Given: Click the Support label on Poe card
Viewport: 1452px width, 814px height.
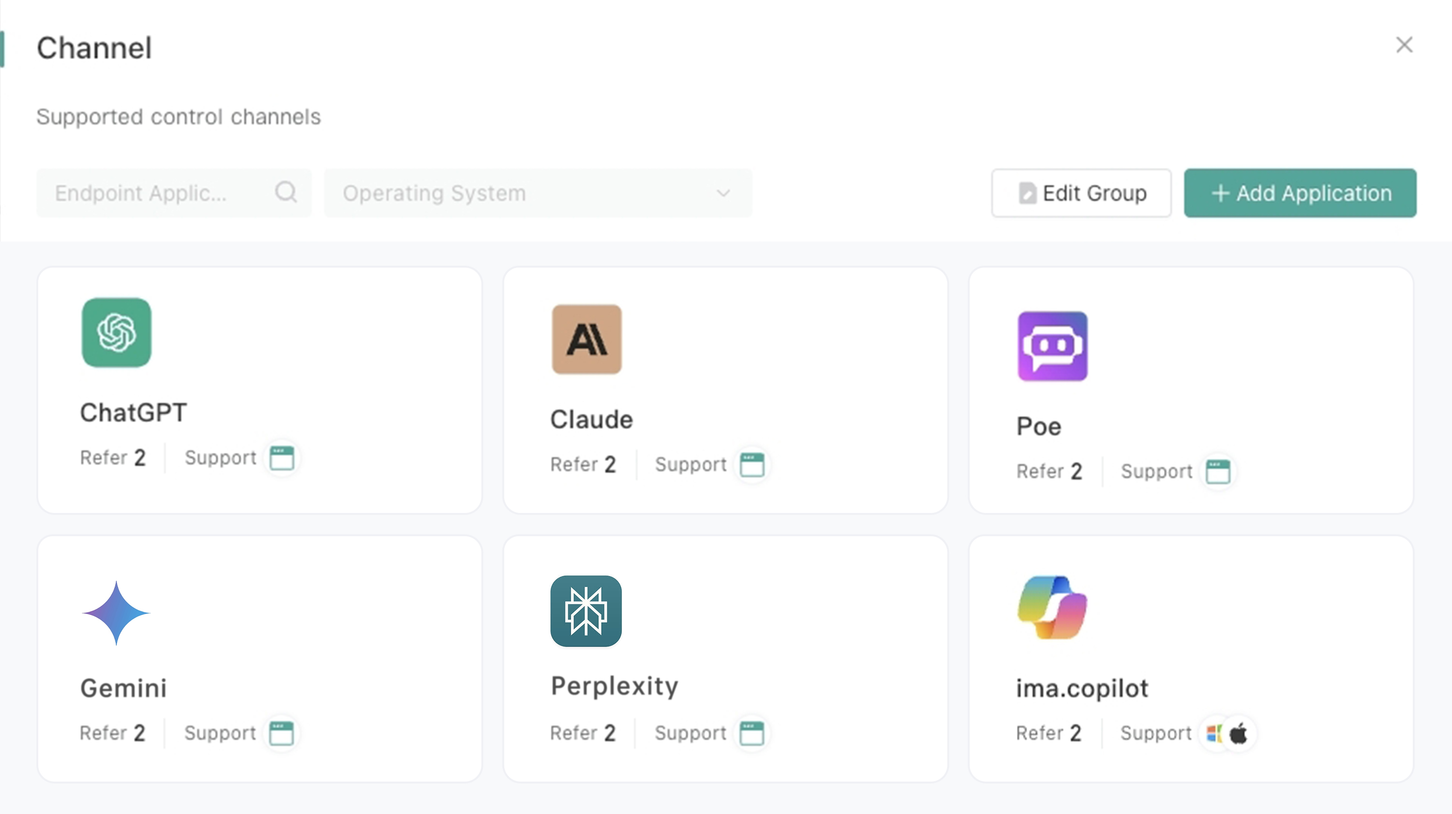Looking at the screenshot, I should point(1157,472).
